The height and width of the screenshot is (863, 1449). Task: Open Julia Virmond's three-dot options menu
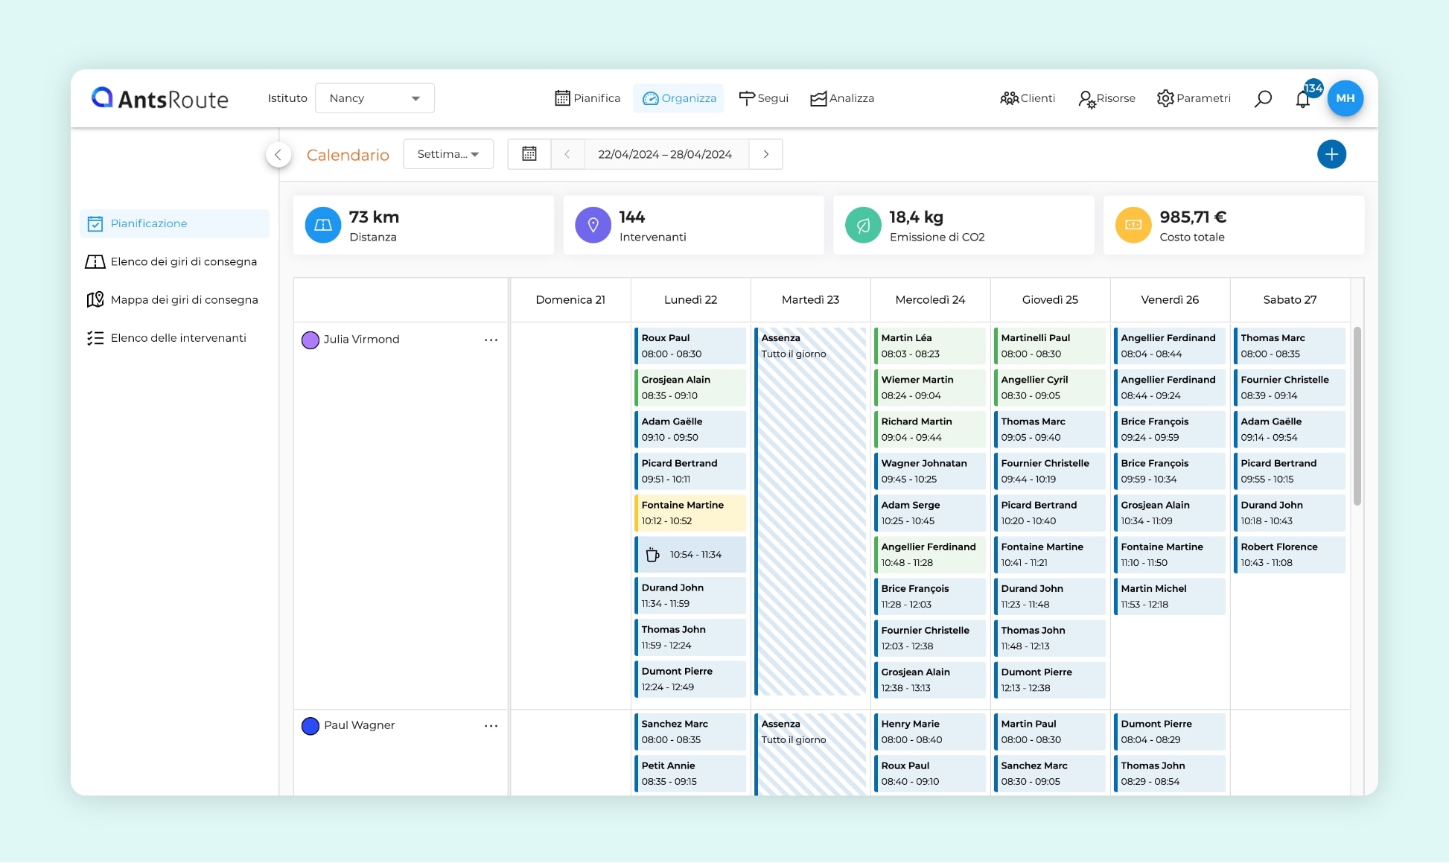point(491,340)
